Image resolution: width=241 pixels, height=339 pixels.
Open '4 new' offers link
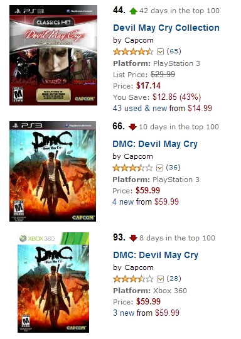point(123,202)
